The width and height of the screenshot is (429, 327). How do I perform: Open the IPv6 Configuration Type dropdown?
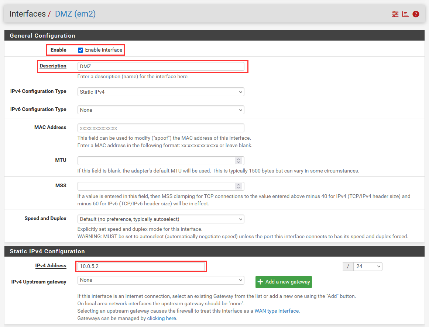(161, 110)
